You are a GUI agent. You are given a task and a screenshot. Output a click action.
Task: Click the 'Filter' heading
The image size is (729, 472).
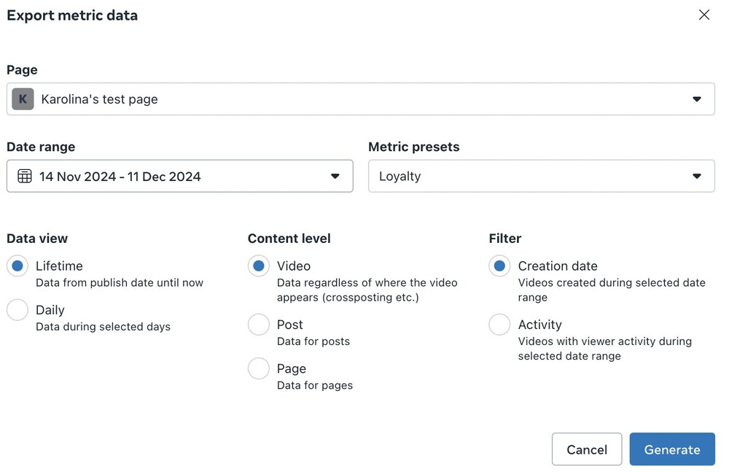pos(505,239)
